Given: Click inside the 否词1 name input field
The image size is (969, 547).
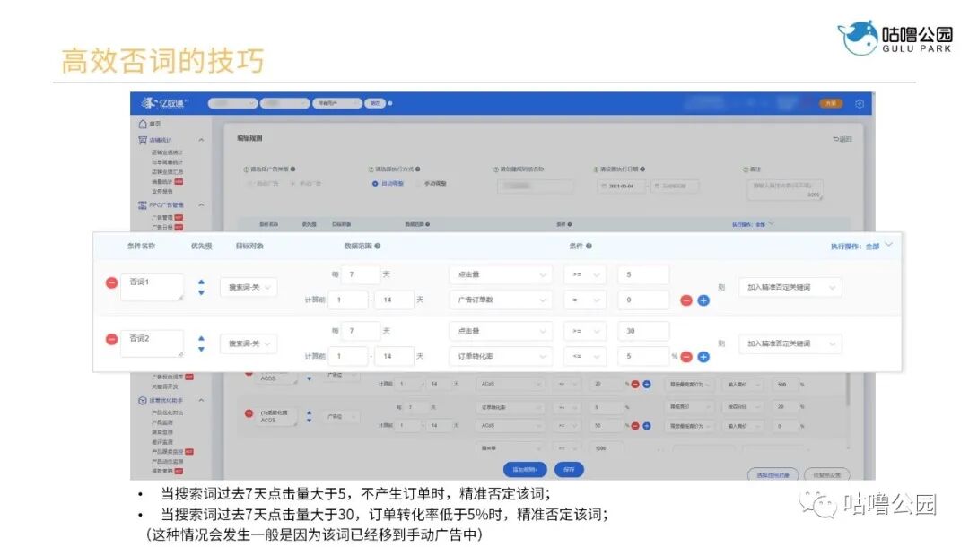Looking at the screenshot, I should tap(152, 283).
